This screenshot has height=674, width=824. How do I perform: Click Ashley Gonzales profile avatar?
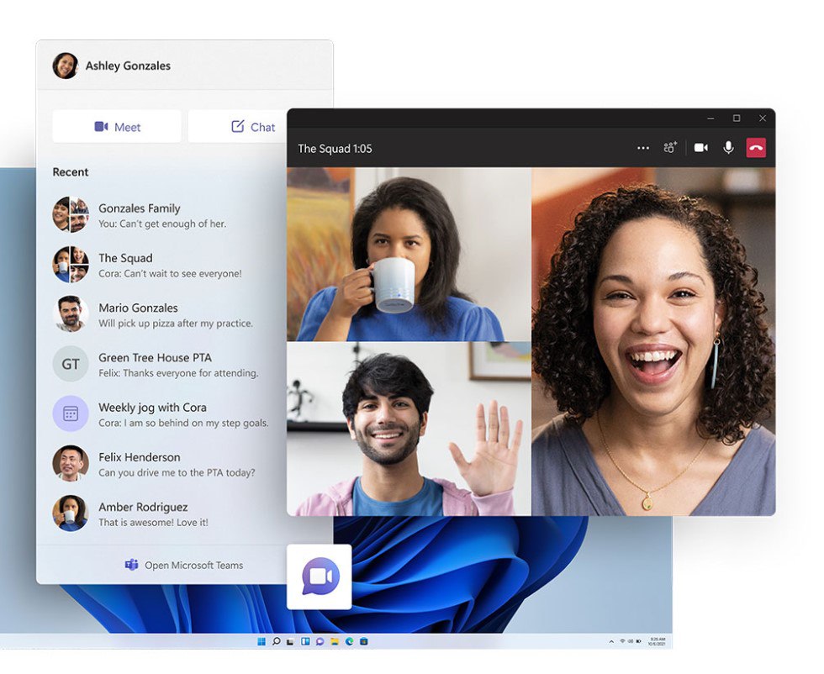tap(66, 66)
